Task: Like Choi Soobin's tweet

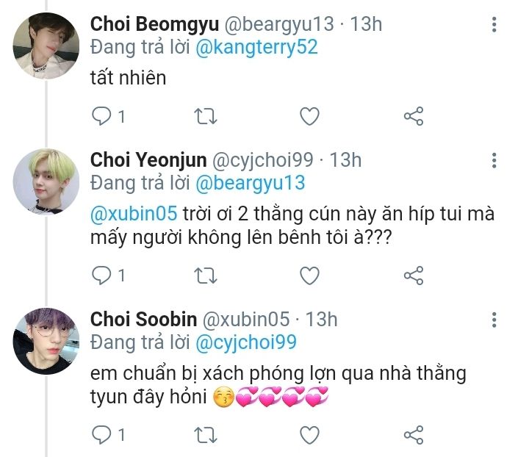Action: click(310, 434)
